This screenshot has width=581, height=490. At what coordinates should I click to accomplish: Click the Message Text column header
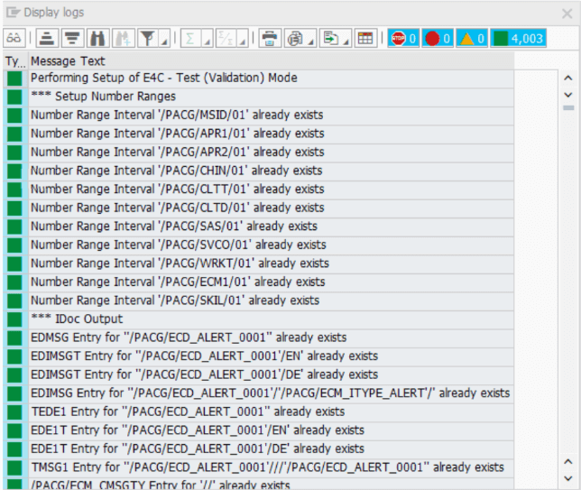click(272, 61)
